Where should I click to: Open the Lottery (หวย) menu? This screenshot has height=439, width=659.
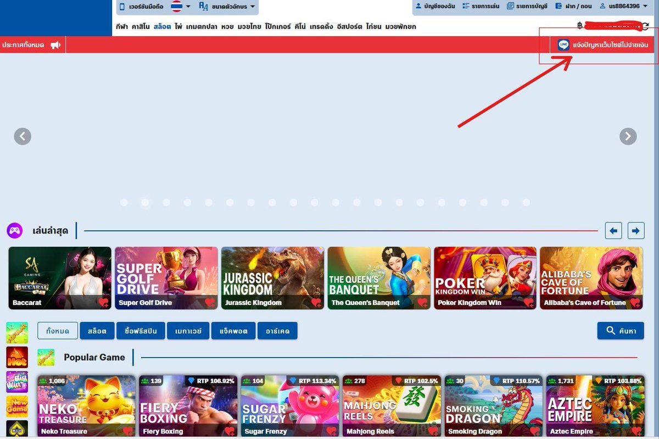227,26
